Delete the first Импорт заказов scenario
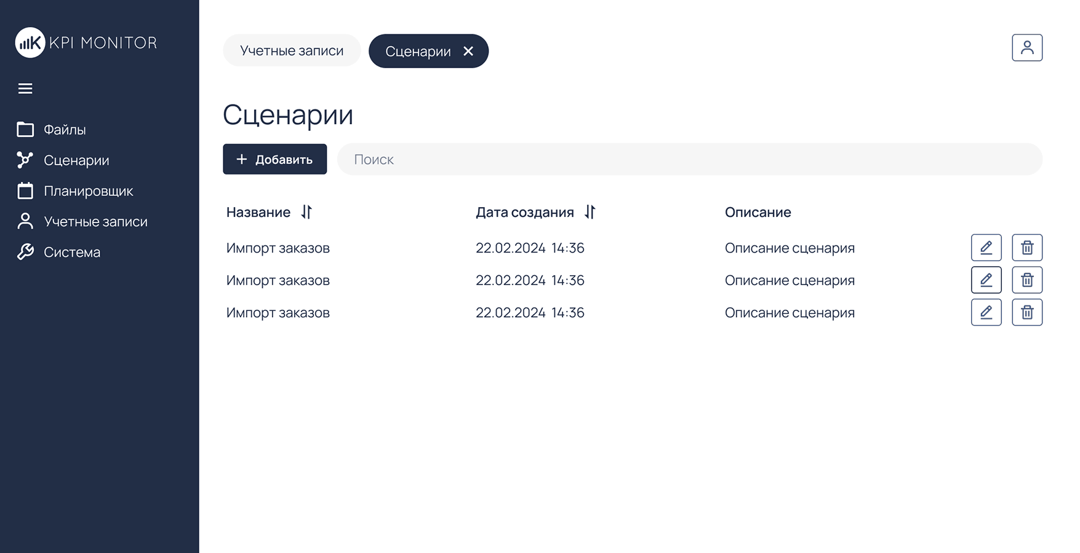 [1027, 248]
